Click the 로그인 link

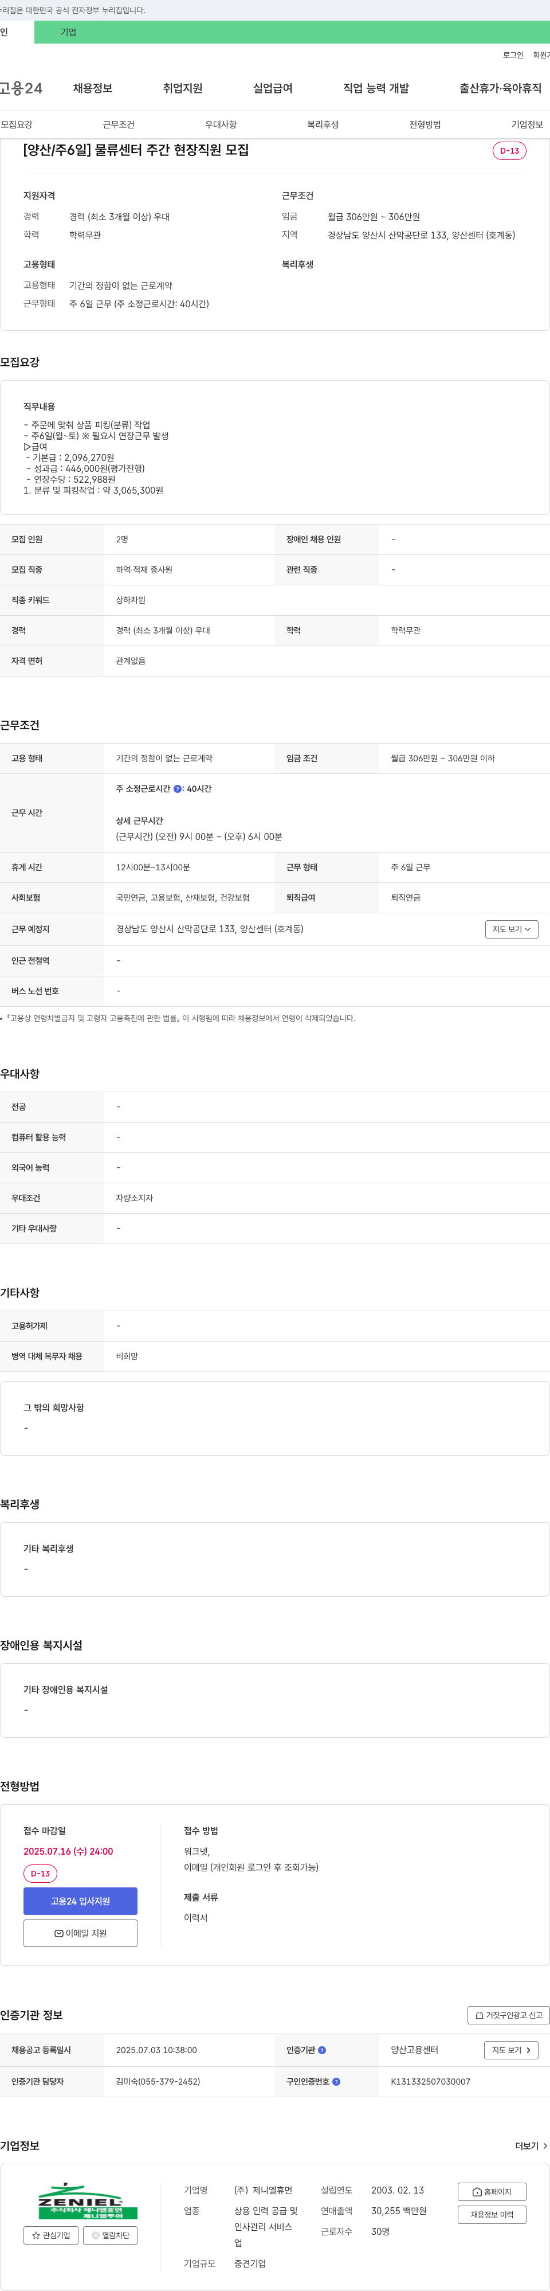(x=513, y=55)
